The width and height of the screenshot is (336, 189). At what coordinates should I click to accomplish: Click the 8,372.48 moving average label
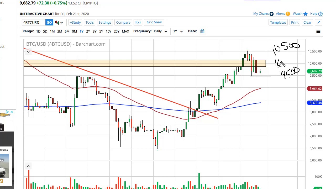(314, 103)
